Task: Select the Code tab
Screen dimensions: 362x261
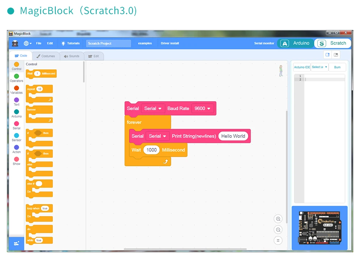Action: point(21,56)
